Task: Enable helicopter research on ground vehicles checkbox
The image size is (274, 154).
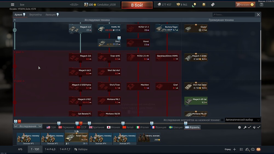Action: [x=222, y=120]
